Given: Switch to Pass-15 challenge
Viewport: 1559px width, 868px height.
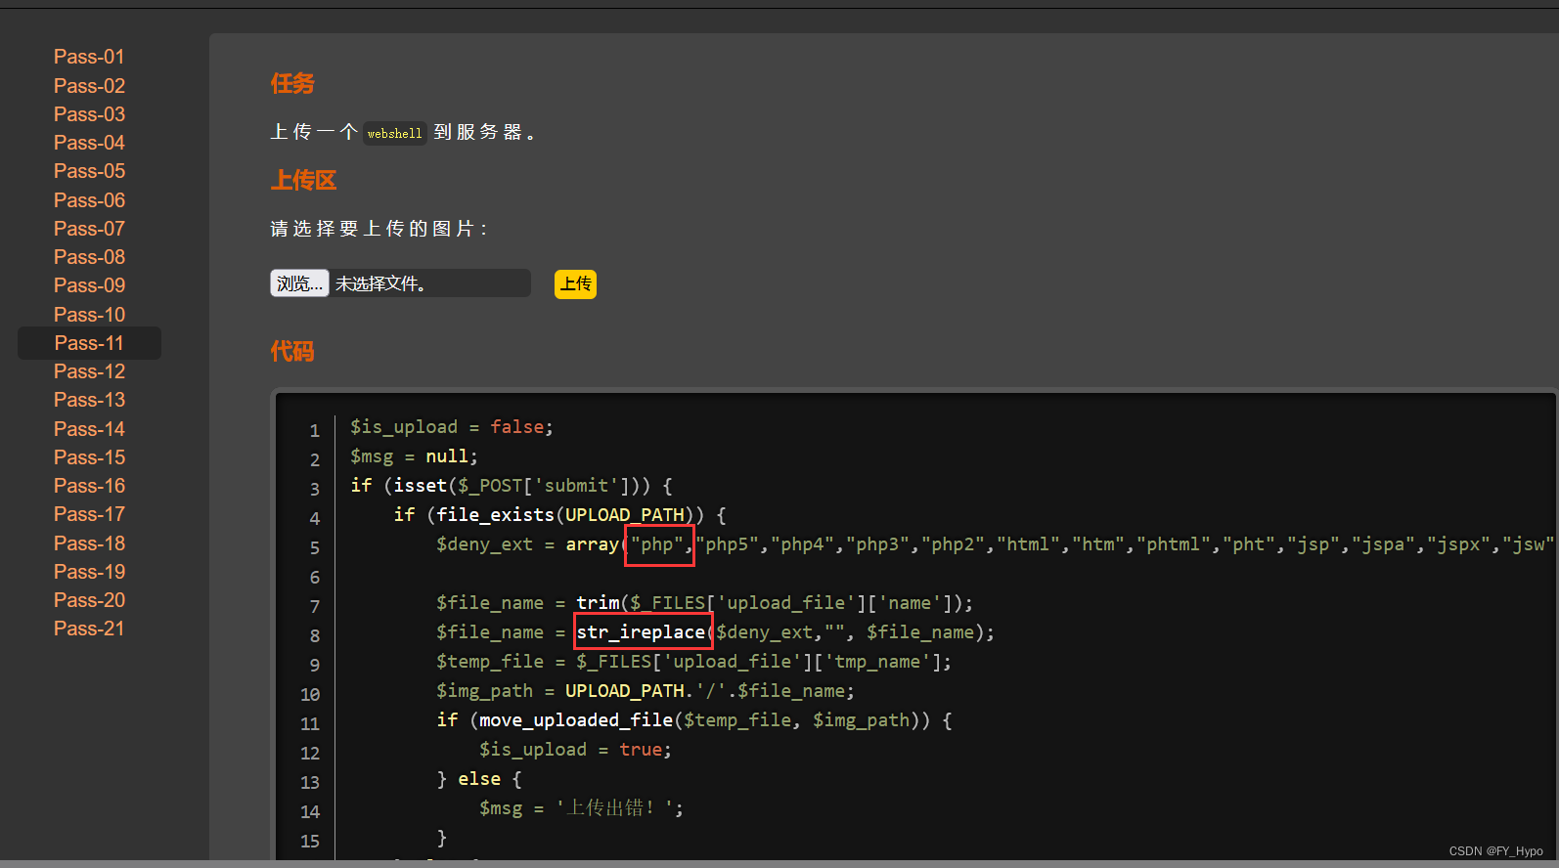Looking at the screenshot, I should [89, 457].
